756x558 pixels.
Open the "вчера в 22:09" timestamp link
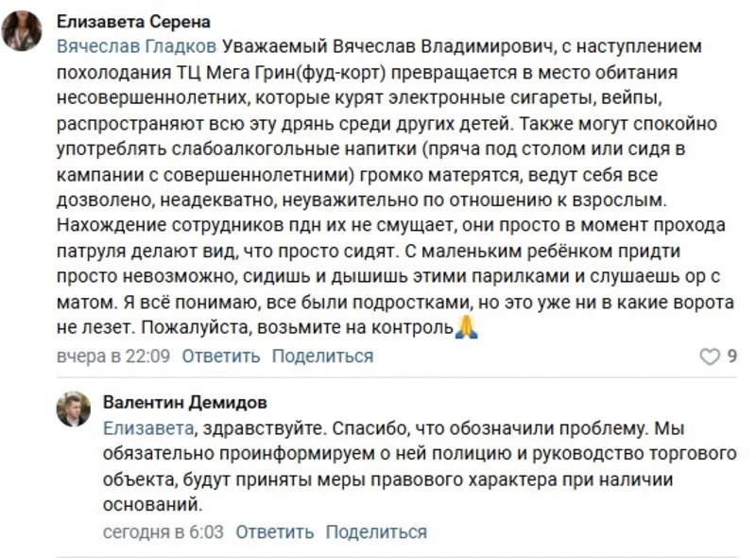(x=113, y=357)
